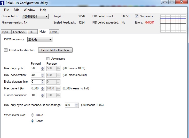Switch to the Feedback tab
The image size is (189, 138).
(19, 32)
